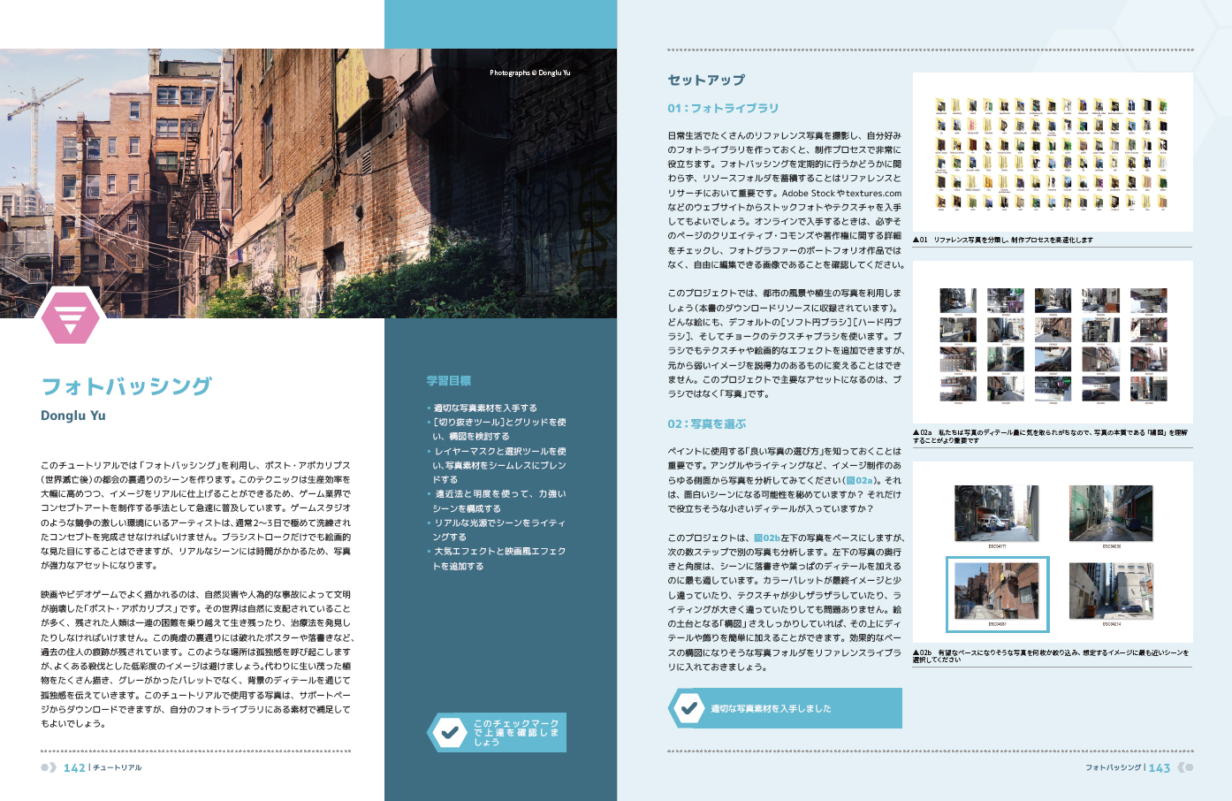Click the checkmark hexagon in the dark panel
Viewport: 1232px width, 801px height.
pos(449,732)
